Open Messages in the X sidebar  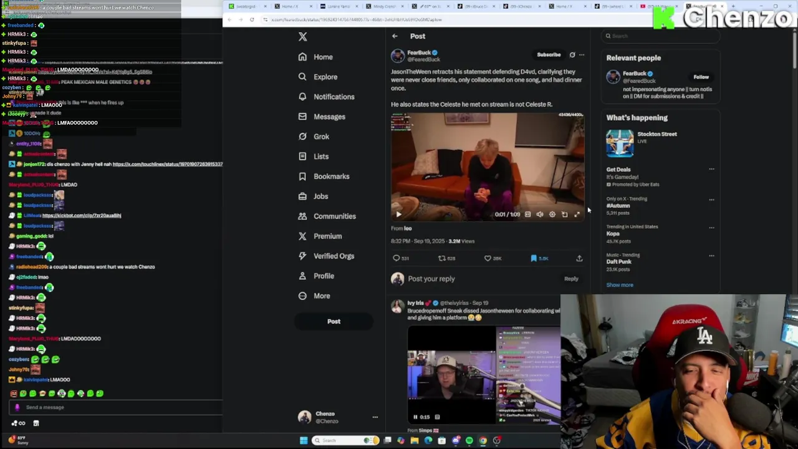click(x=322, y=117)
